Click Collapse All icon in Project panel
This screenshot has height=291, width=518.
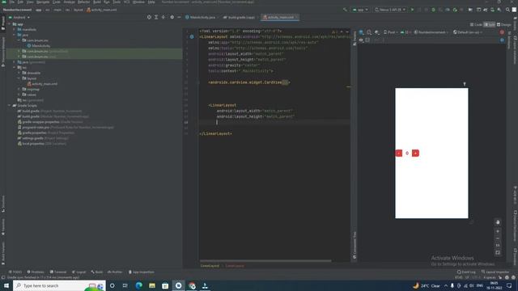click(x=163, y=17)
